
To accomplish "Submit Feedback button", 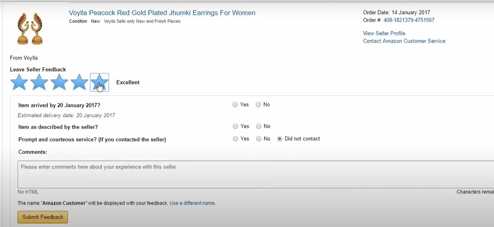I will click(43, 217).
